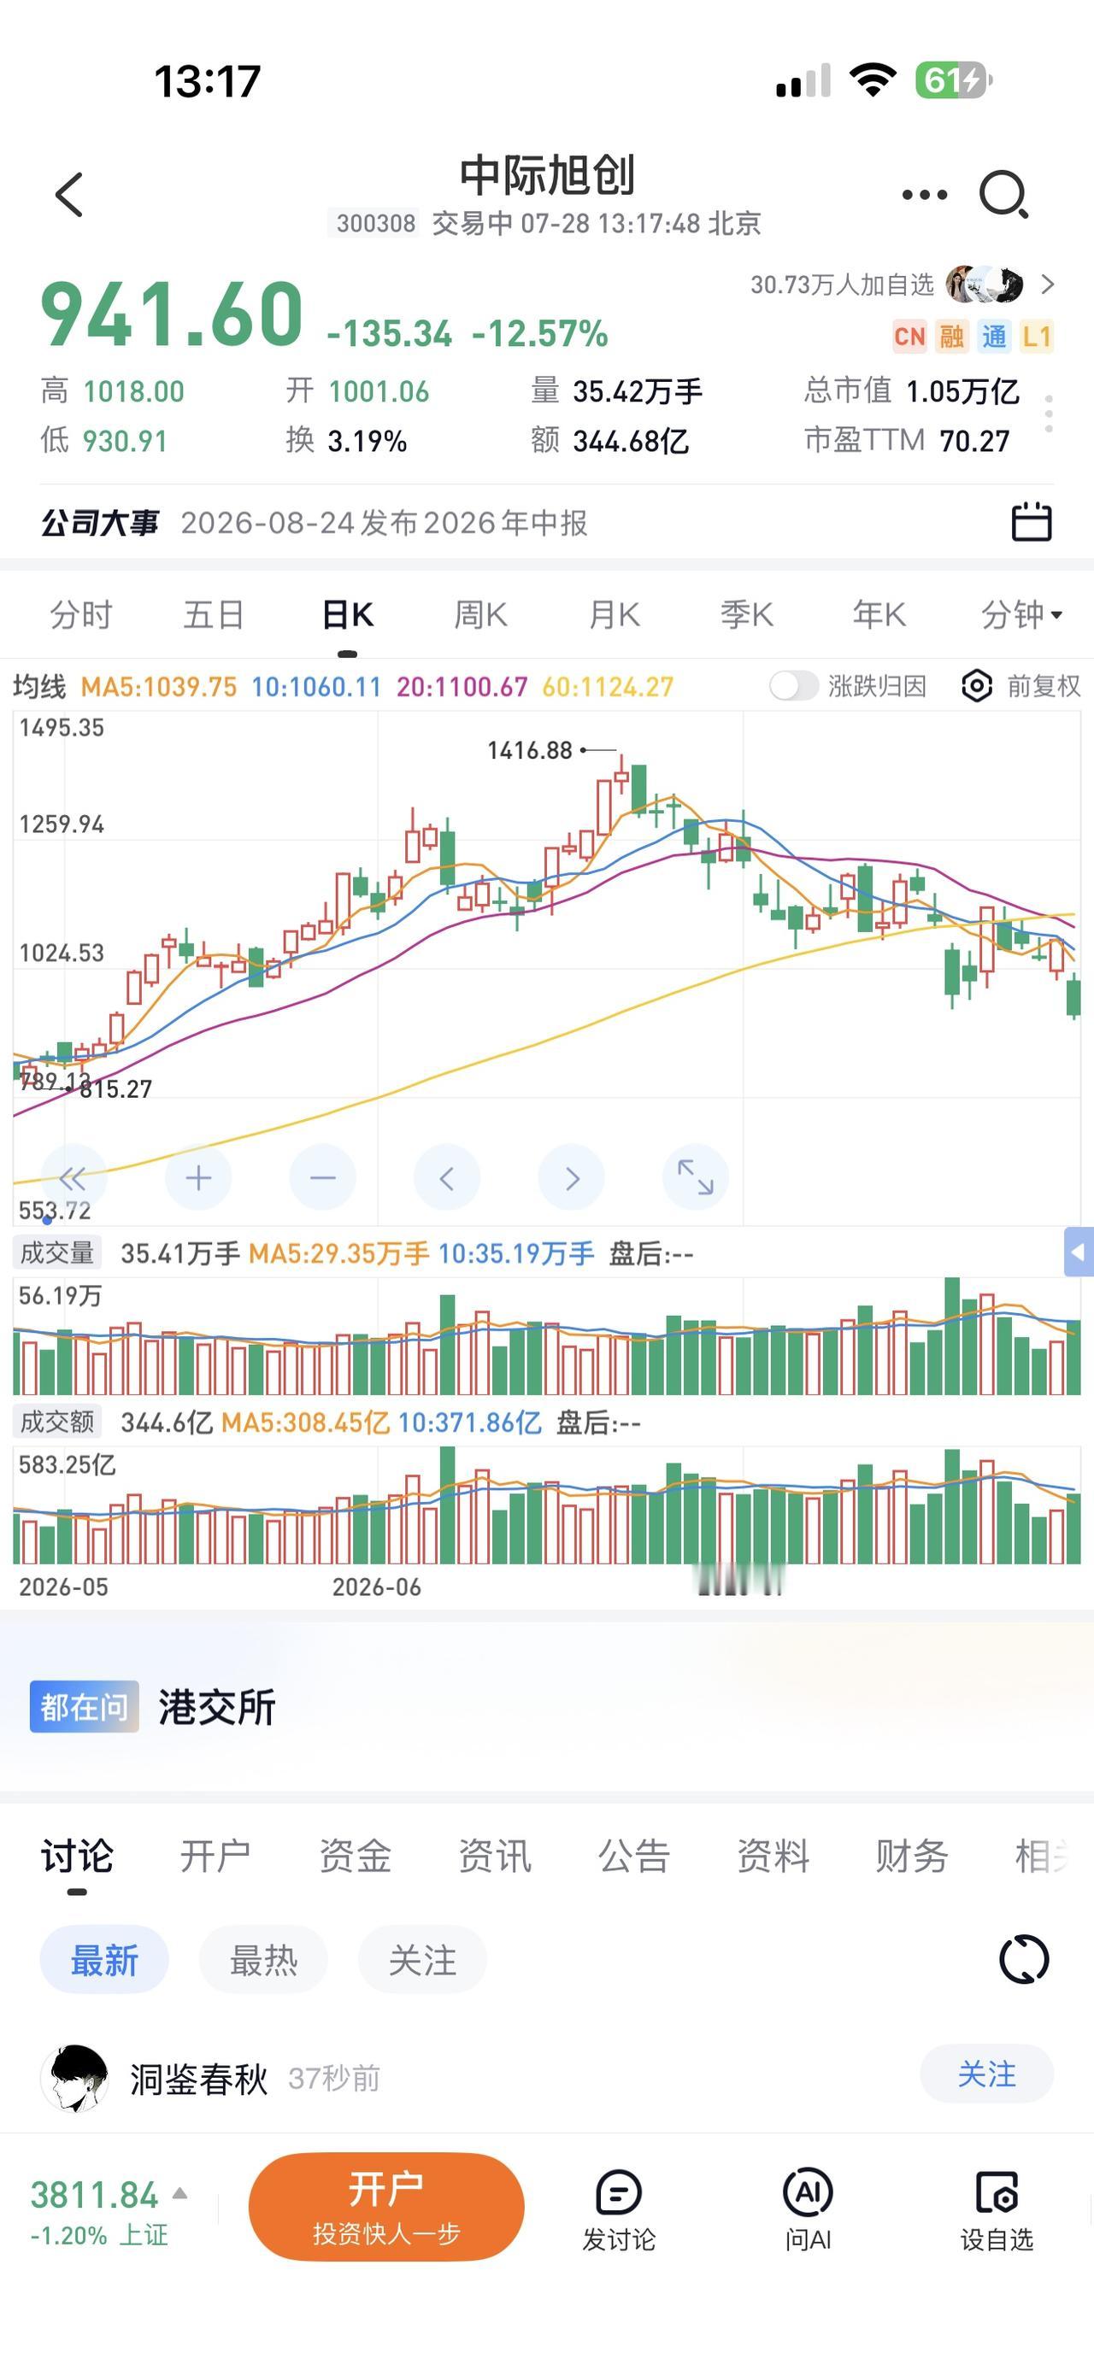Image resolution: width=1094 pixels, height=2376 pixels.
Task: Tap the L1 quote level badge
Action: (x=1037, y=337)
